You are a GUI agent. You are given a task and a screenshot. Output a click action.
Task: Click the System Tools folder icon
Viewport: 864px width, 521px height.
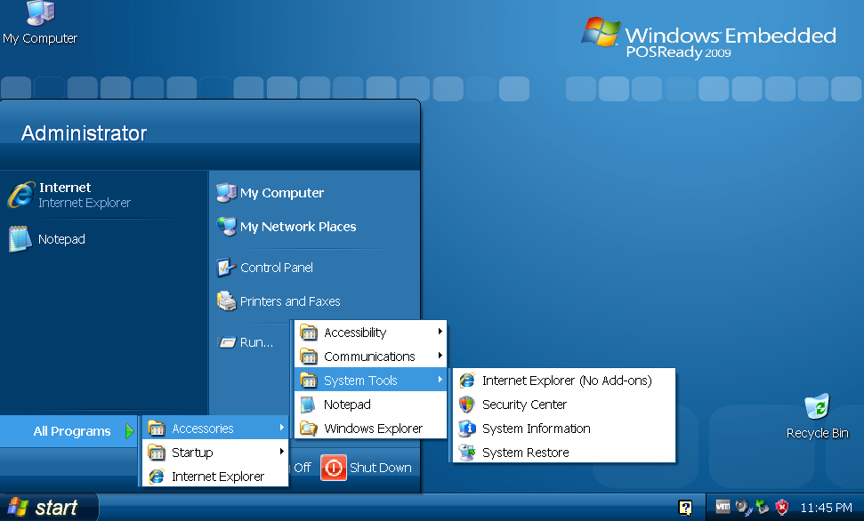click(x=309, y=380)
